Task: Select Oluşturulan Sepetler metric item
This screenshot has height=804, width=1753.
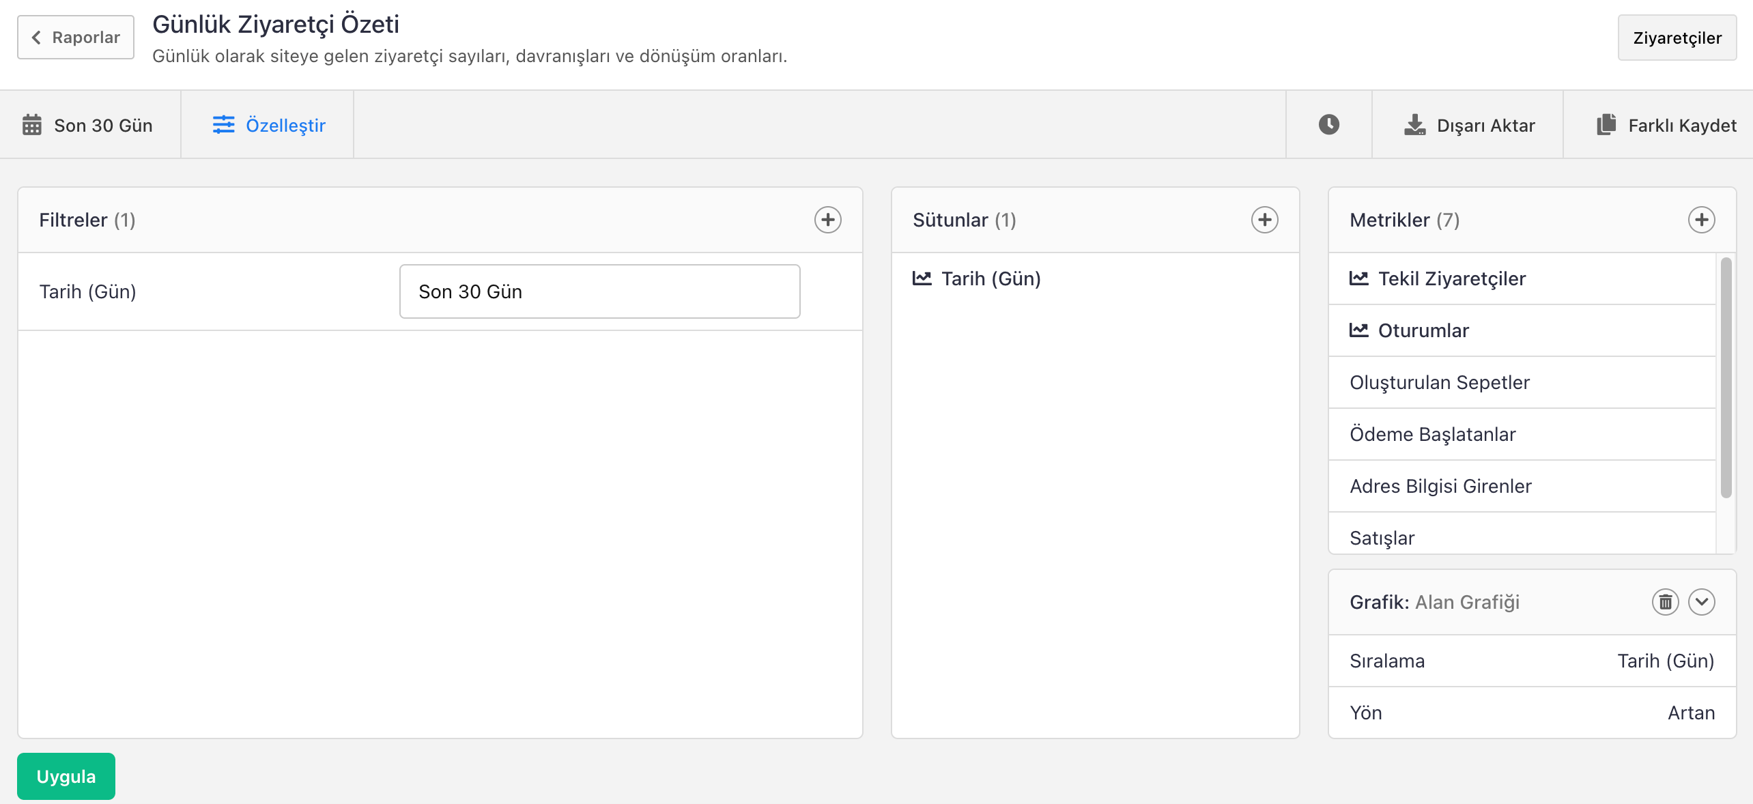Action: pos(1440,382)
